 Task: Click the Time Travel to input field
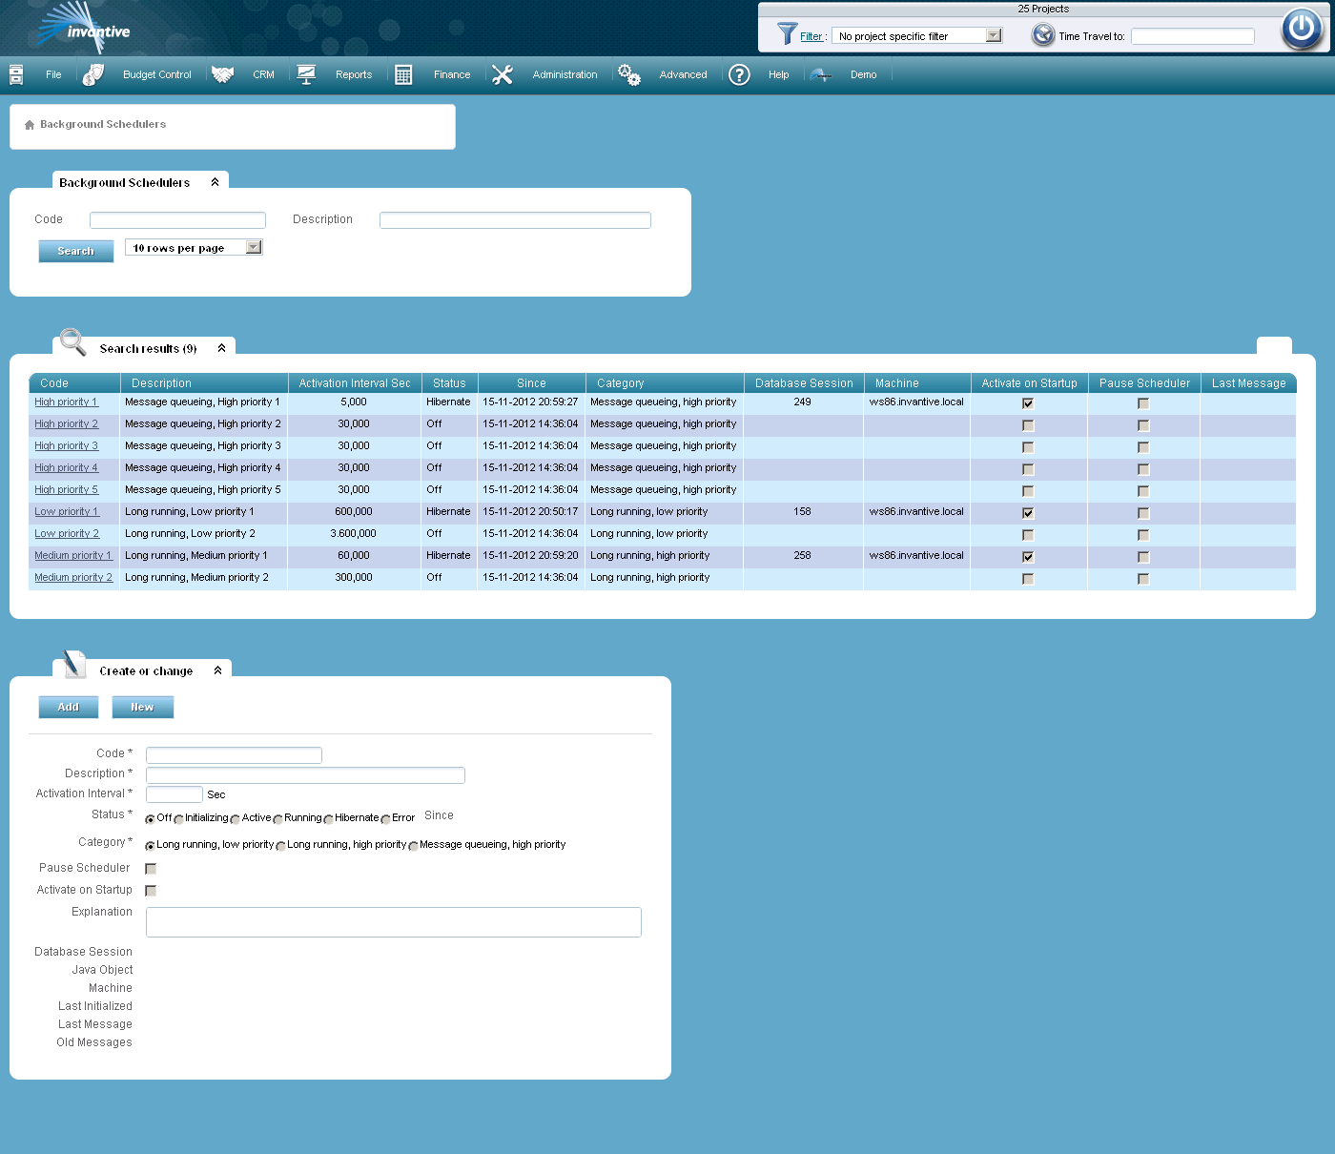1193,36
